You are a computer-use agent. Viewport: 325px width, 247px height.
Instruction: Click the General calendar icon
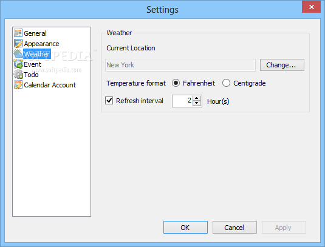tap(18, 33)
